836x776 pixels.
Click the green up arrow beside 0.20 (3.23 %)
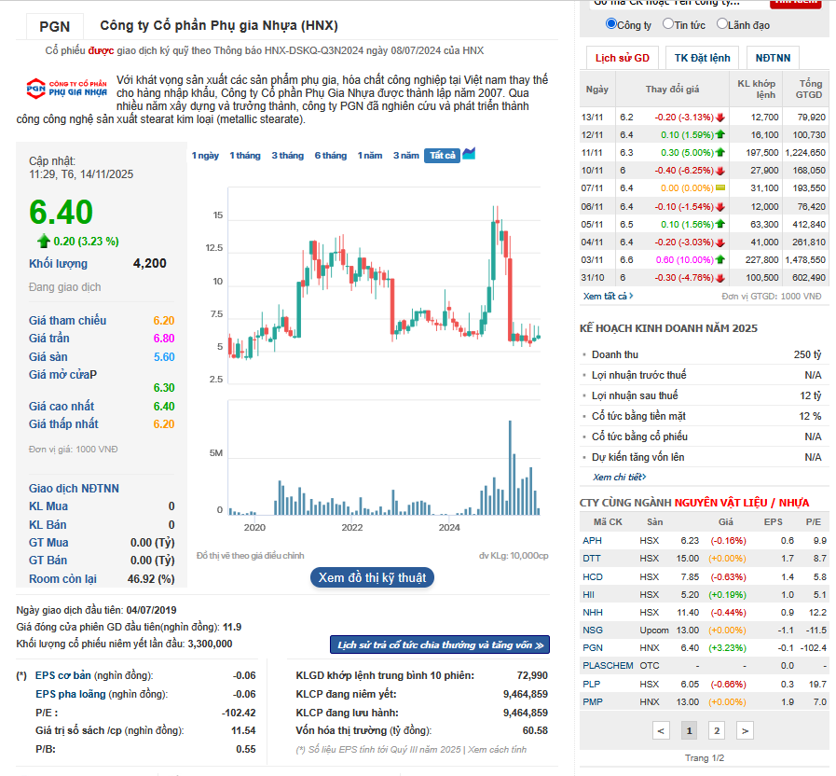coord(44,242)
